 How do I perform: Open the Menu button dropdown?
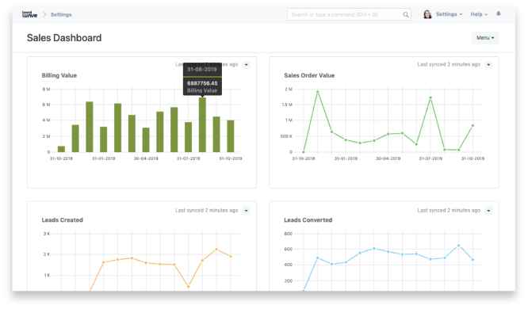(485, 38)
